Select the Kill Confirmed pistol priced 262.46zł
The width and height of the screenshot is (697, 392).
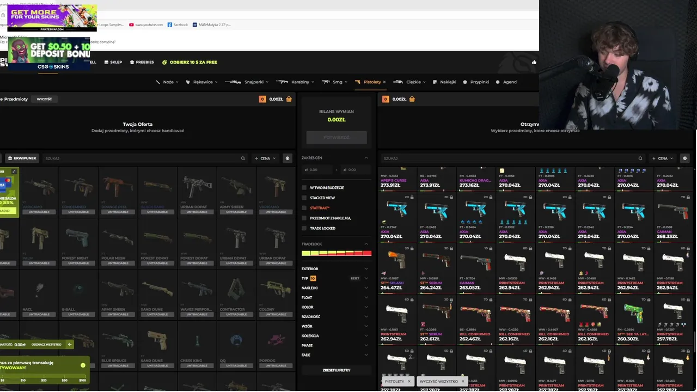pos(476,319)
